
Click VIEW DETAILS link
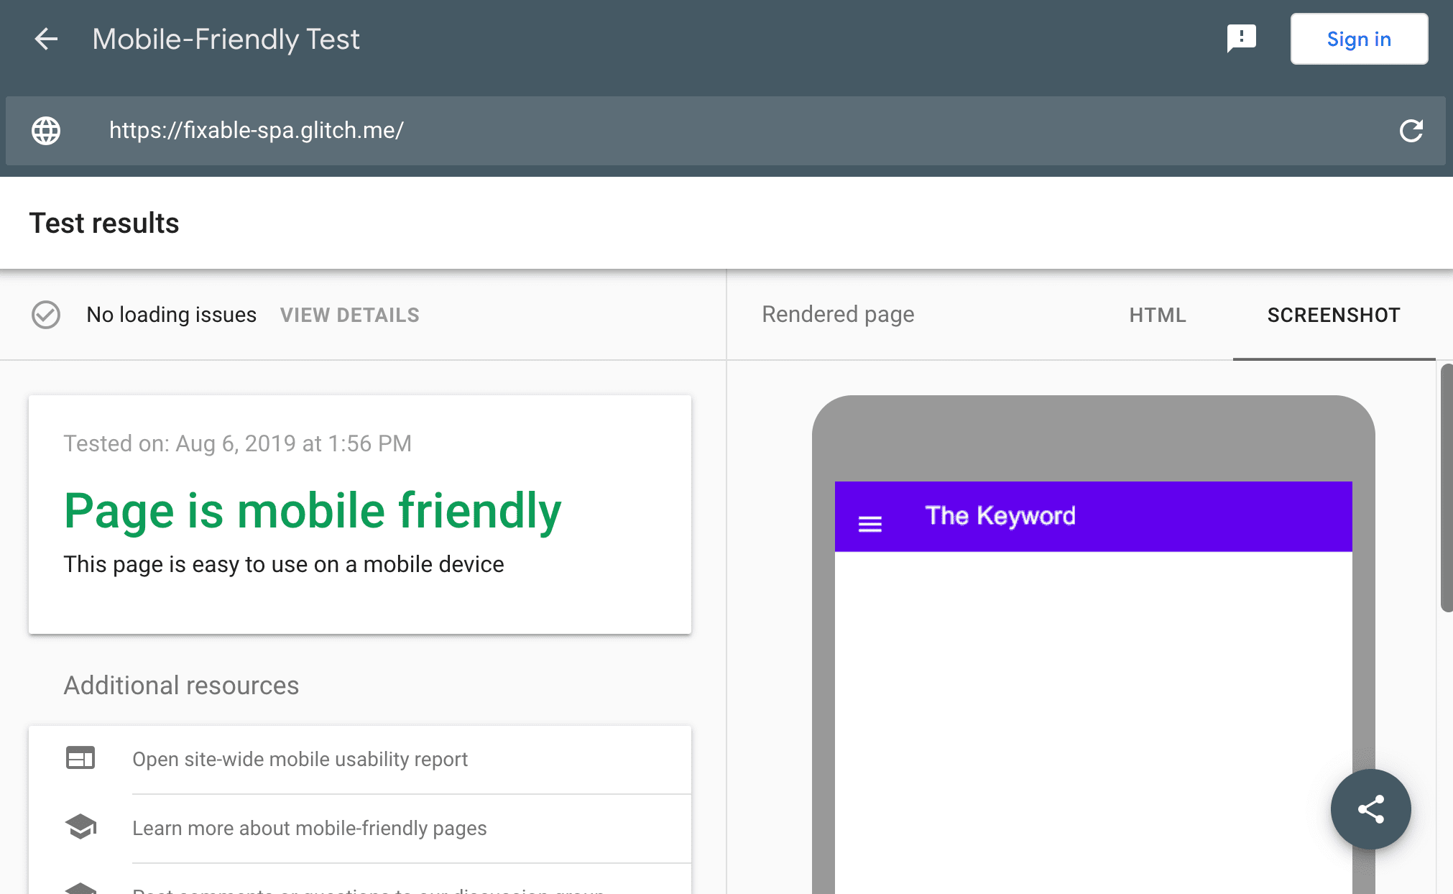pyautogui.click(x=350, y=315)
